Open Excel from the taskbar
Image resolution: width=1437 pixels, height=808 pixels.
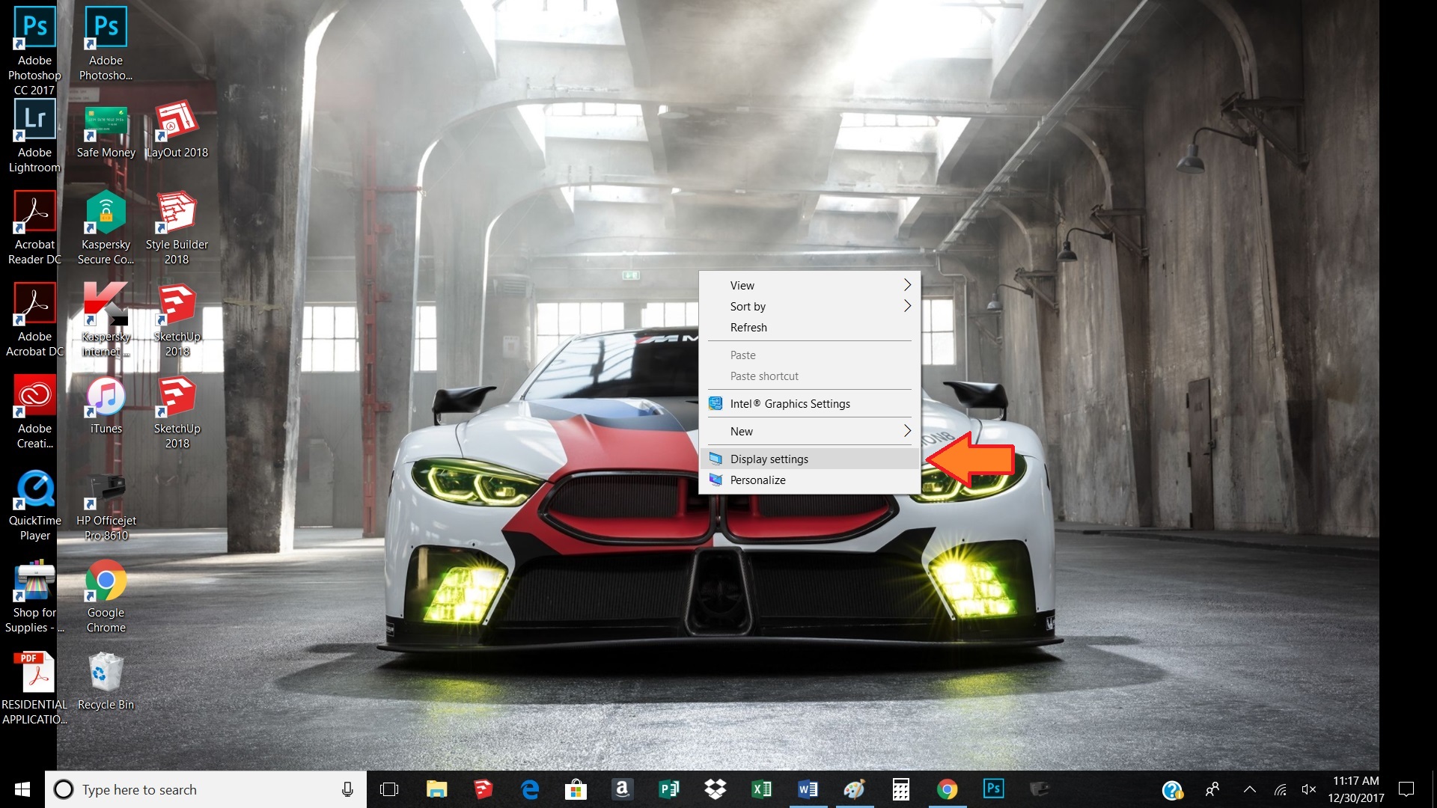pos(761,789)
